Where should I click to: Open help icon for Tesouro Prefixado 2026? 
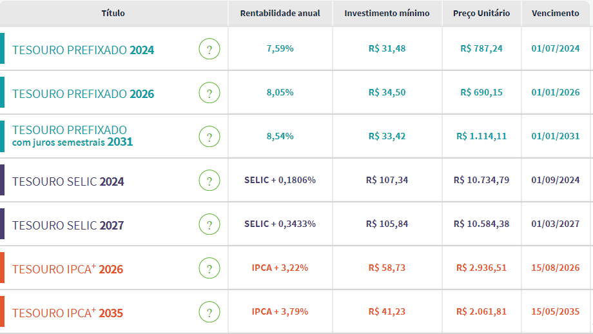pyautogui.click(x=209, y=93)
